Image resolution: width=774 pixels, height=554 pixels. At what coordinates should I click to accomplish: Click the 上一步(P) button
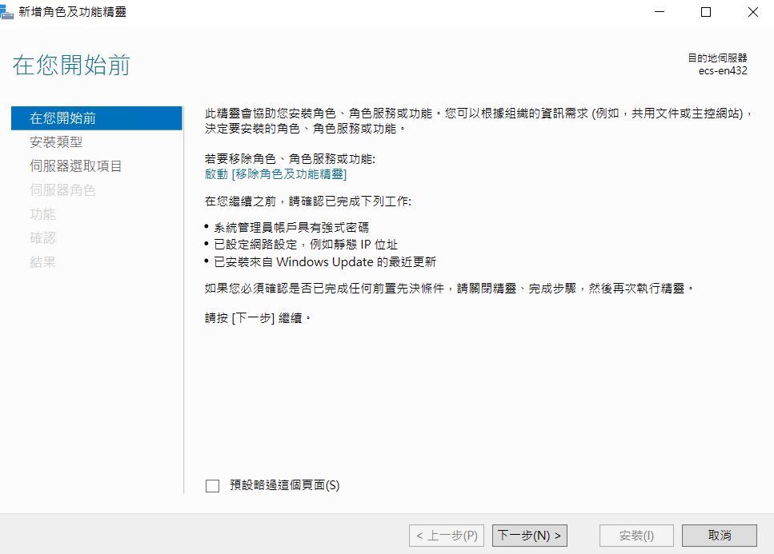coord(447,536)
